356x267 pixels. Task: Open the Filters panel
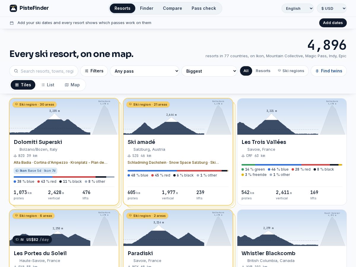tap(94, 71)
